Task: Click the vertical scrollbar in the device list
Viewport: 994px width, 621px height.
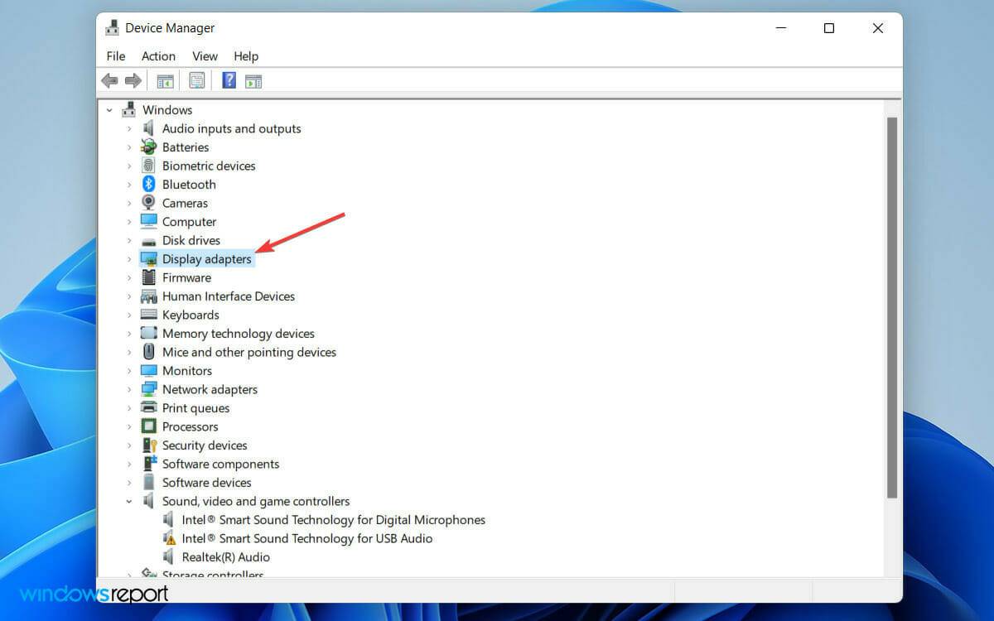Action: [892, 306]
